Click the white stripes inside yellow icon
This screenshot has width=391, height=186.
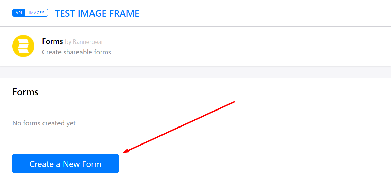23,46
